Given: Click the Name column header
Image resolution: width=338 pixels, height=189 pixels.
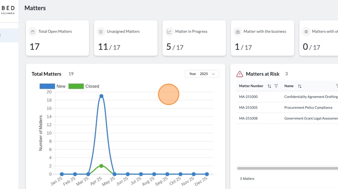Looking at the screenshot, I should pos(289,86).
